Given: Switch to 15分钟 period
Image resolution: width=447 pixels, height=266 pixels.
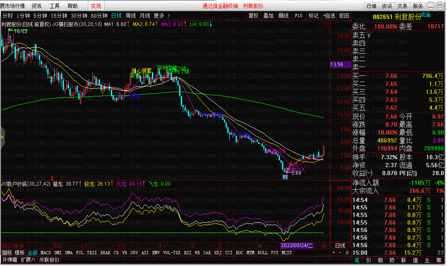Looking at the screenshot, I should [x=59, y=15].
